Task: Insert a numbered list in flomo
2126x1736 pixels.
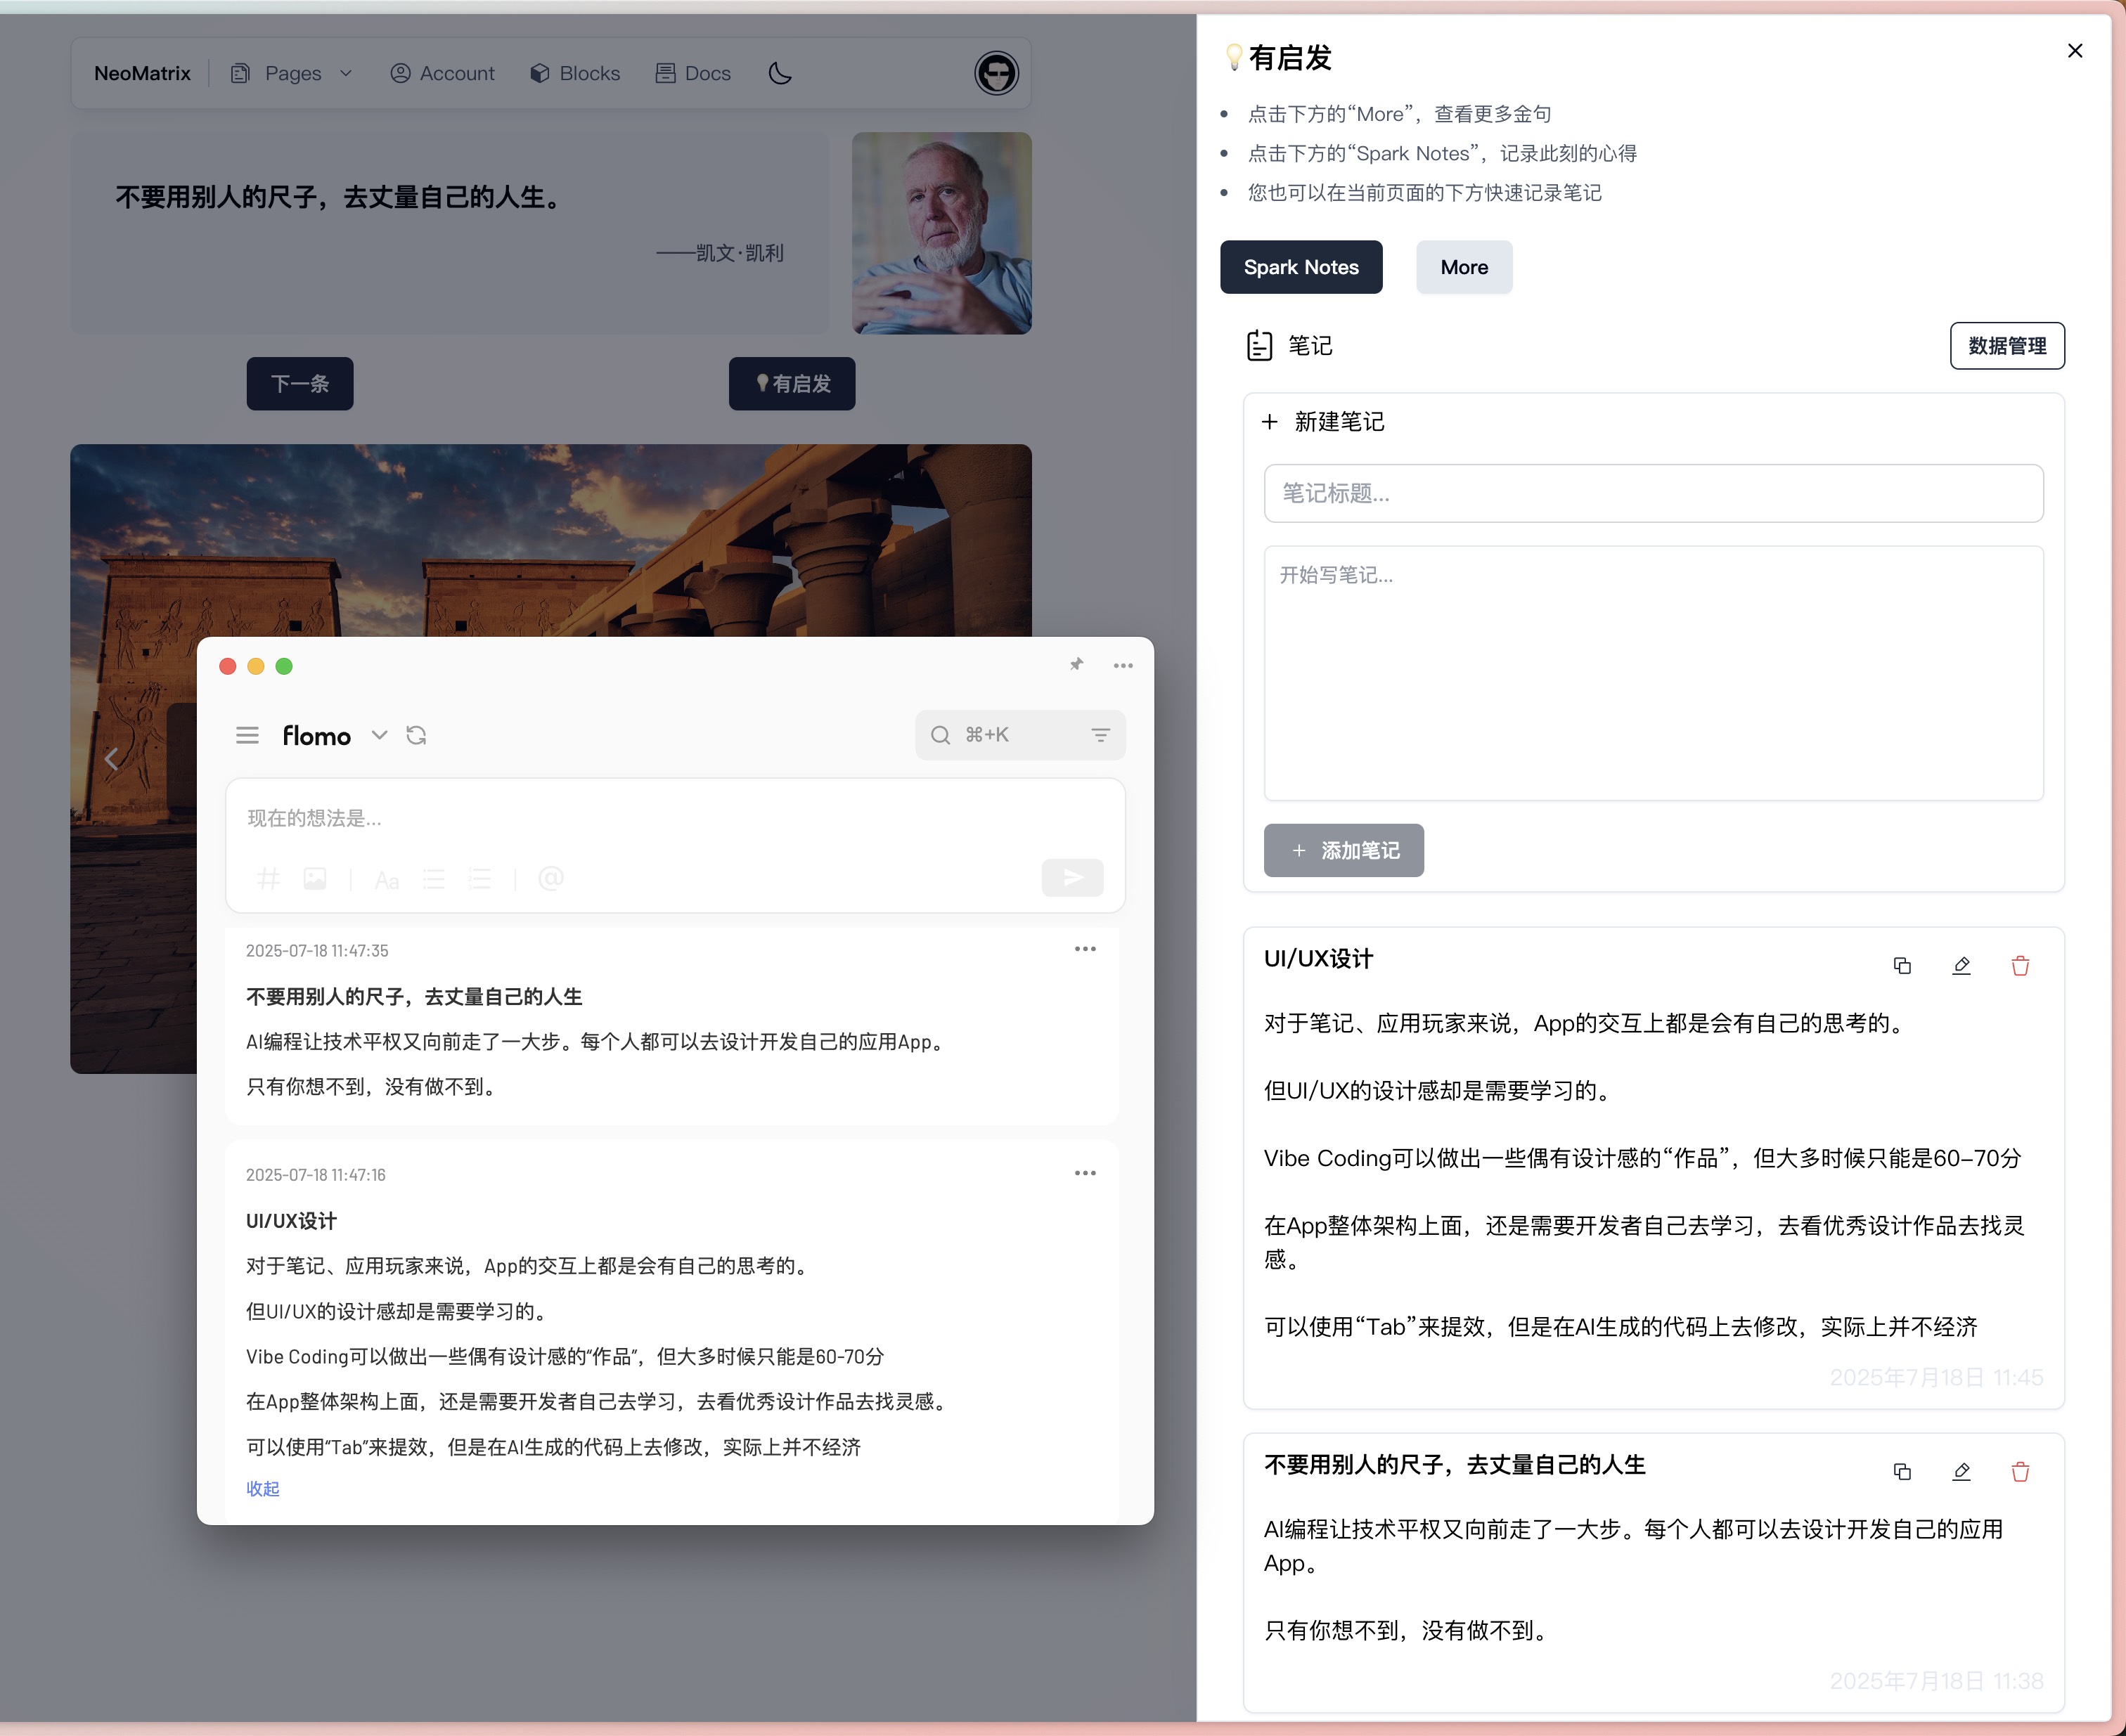Action: [x=480, y=879]
